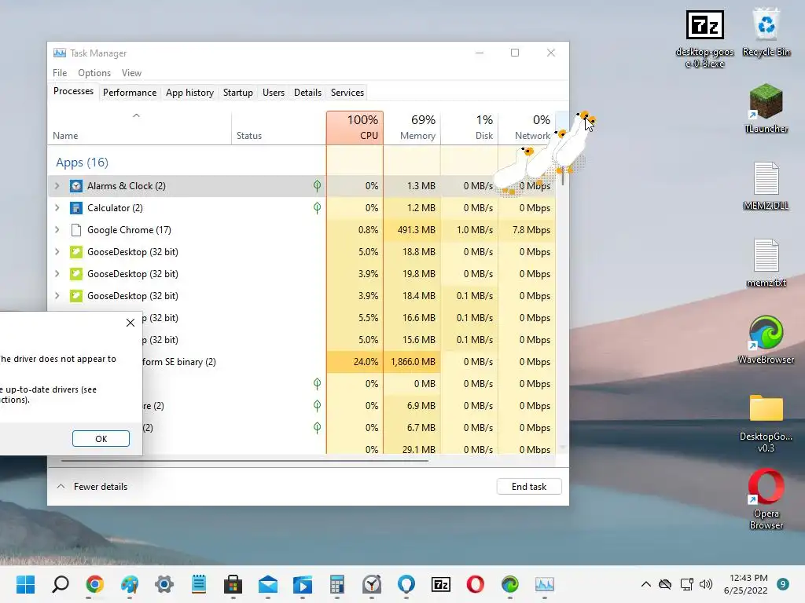Collapse view with Fewer details chevron
This screenshot has height=603, width=805.
(x=61, y=486)
